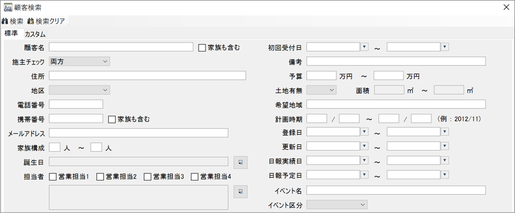This screenshot has height=213, width=515.
Task: Click the 電話番号 input field
Action: pos(76,104)
